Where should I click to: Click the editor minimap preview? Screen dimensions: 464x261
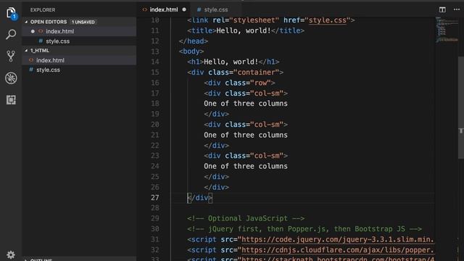coord(447,30)
